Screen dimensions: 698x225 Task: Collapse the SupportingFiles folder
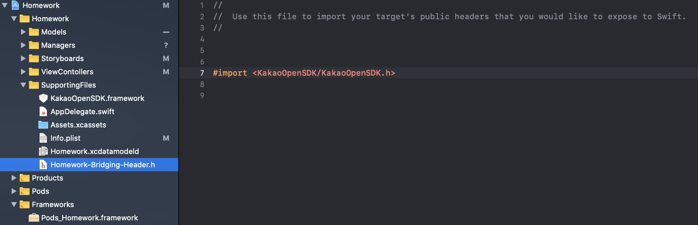point(23,85)
